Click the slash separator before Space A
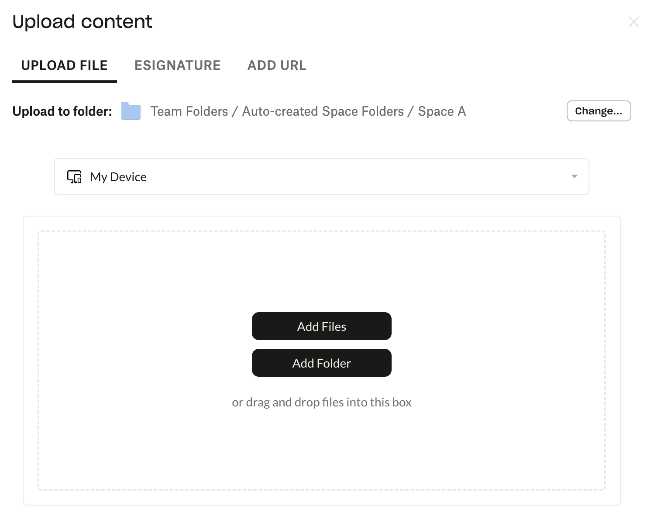The width and height of the screenshot is (647, 523). click(410, 111)
